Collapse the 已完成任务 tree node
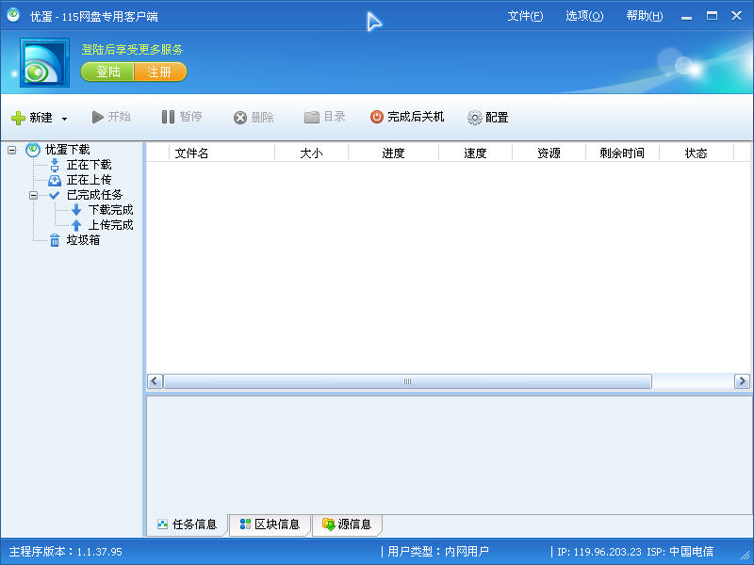This screenshot has height=565, width=754. [33, 195]
